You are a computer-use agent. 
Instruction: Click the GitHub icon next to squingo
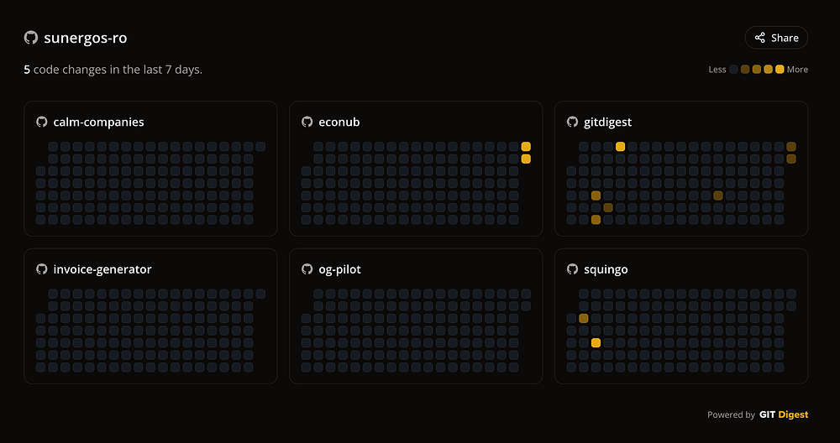[x=573, y=269]
